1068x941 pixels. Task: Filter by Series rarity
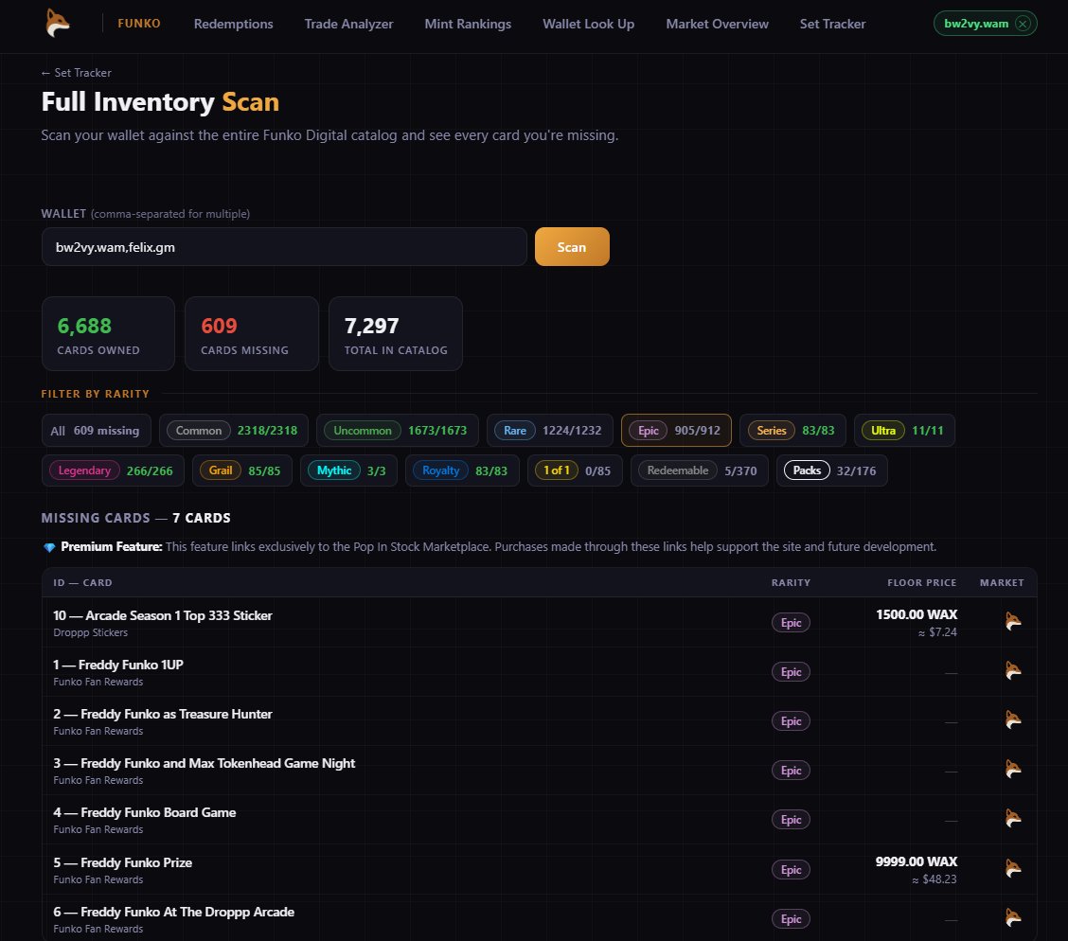click(x=792, y=431)
